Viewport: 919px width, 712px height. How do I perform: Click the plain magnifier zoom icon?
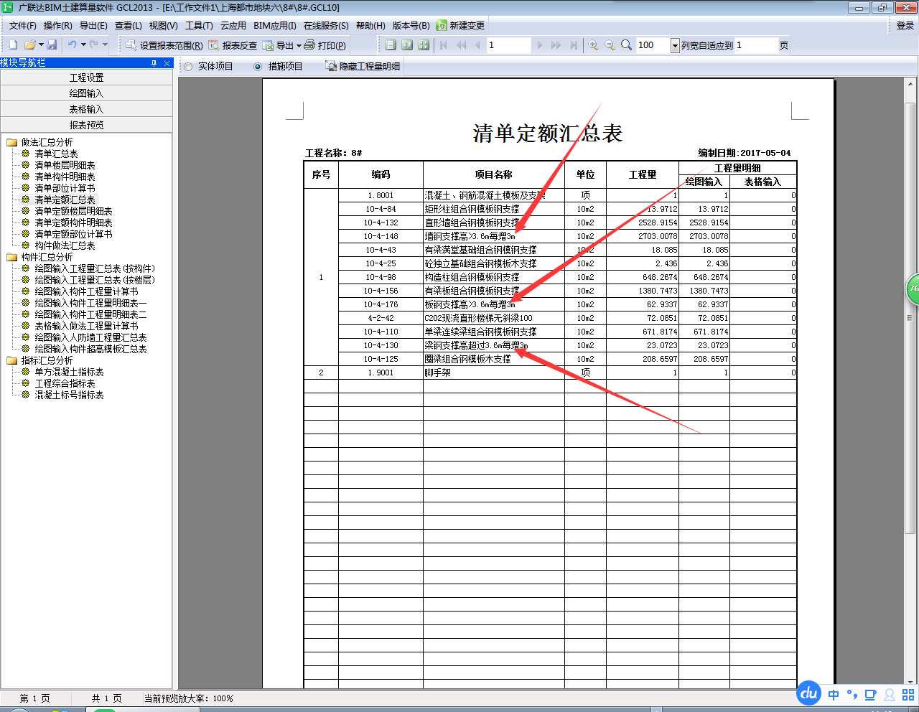626,44
